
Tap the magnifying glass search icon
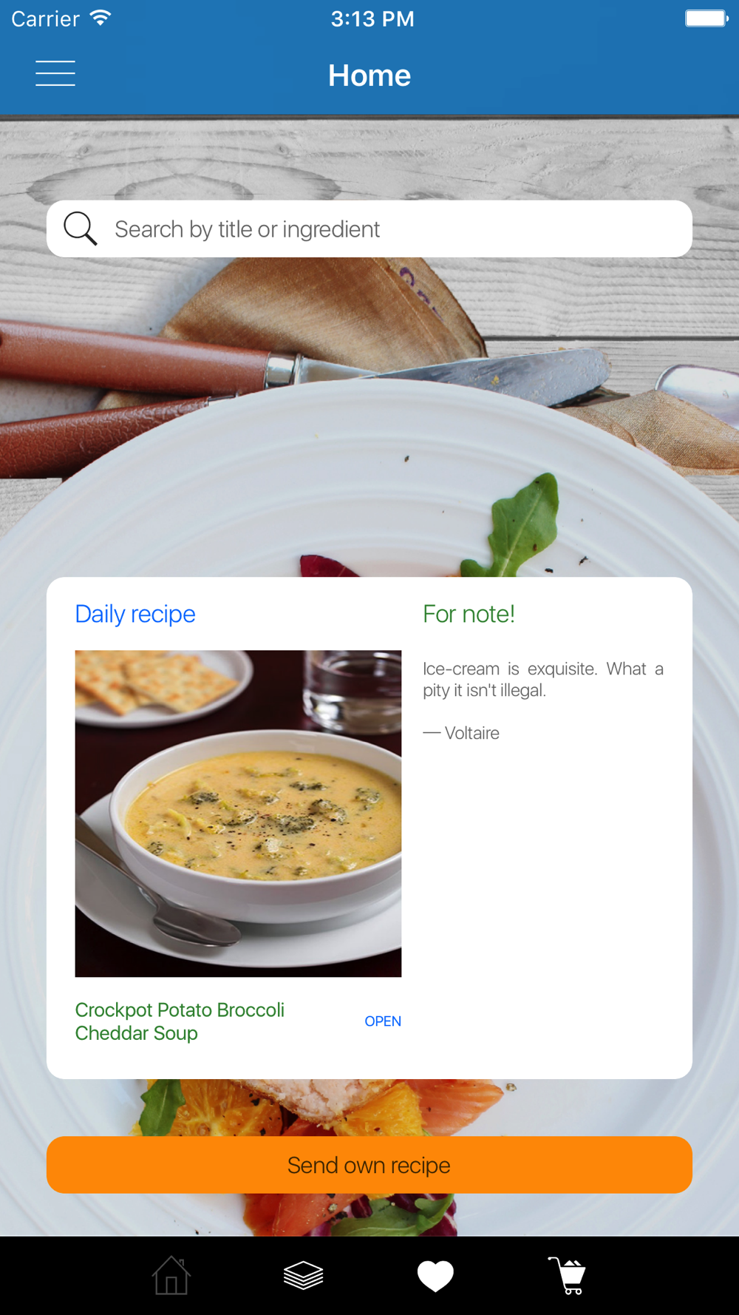click(80, 229)
